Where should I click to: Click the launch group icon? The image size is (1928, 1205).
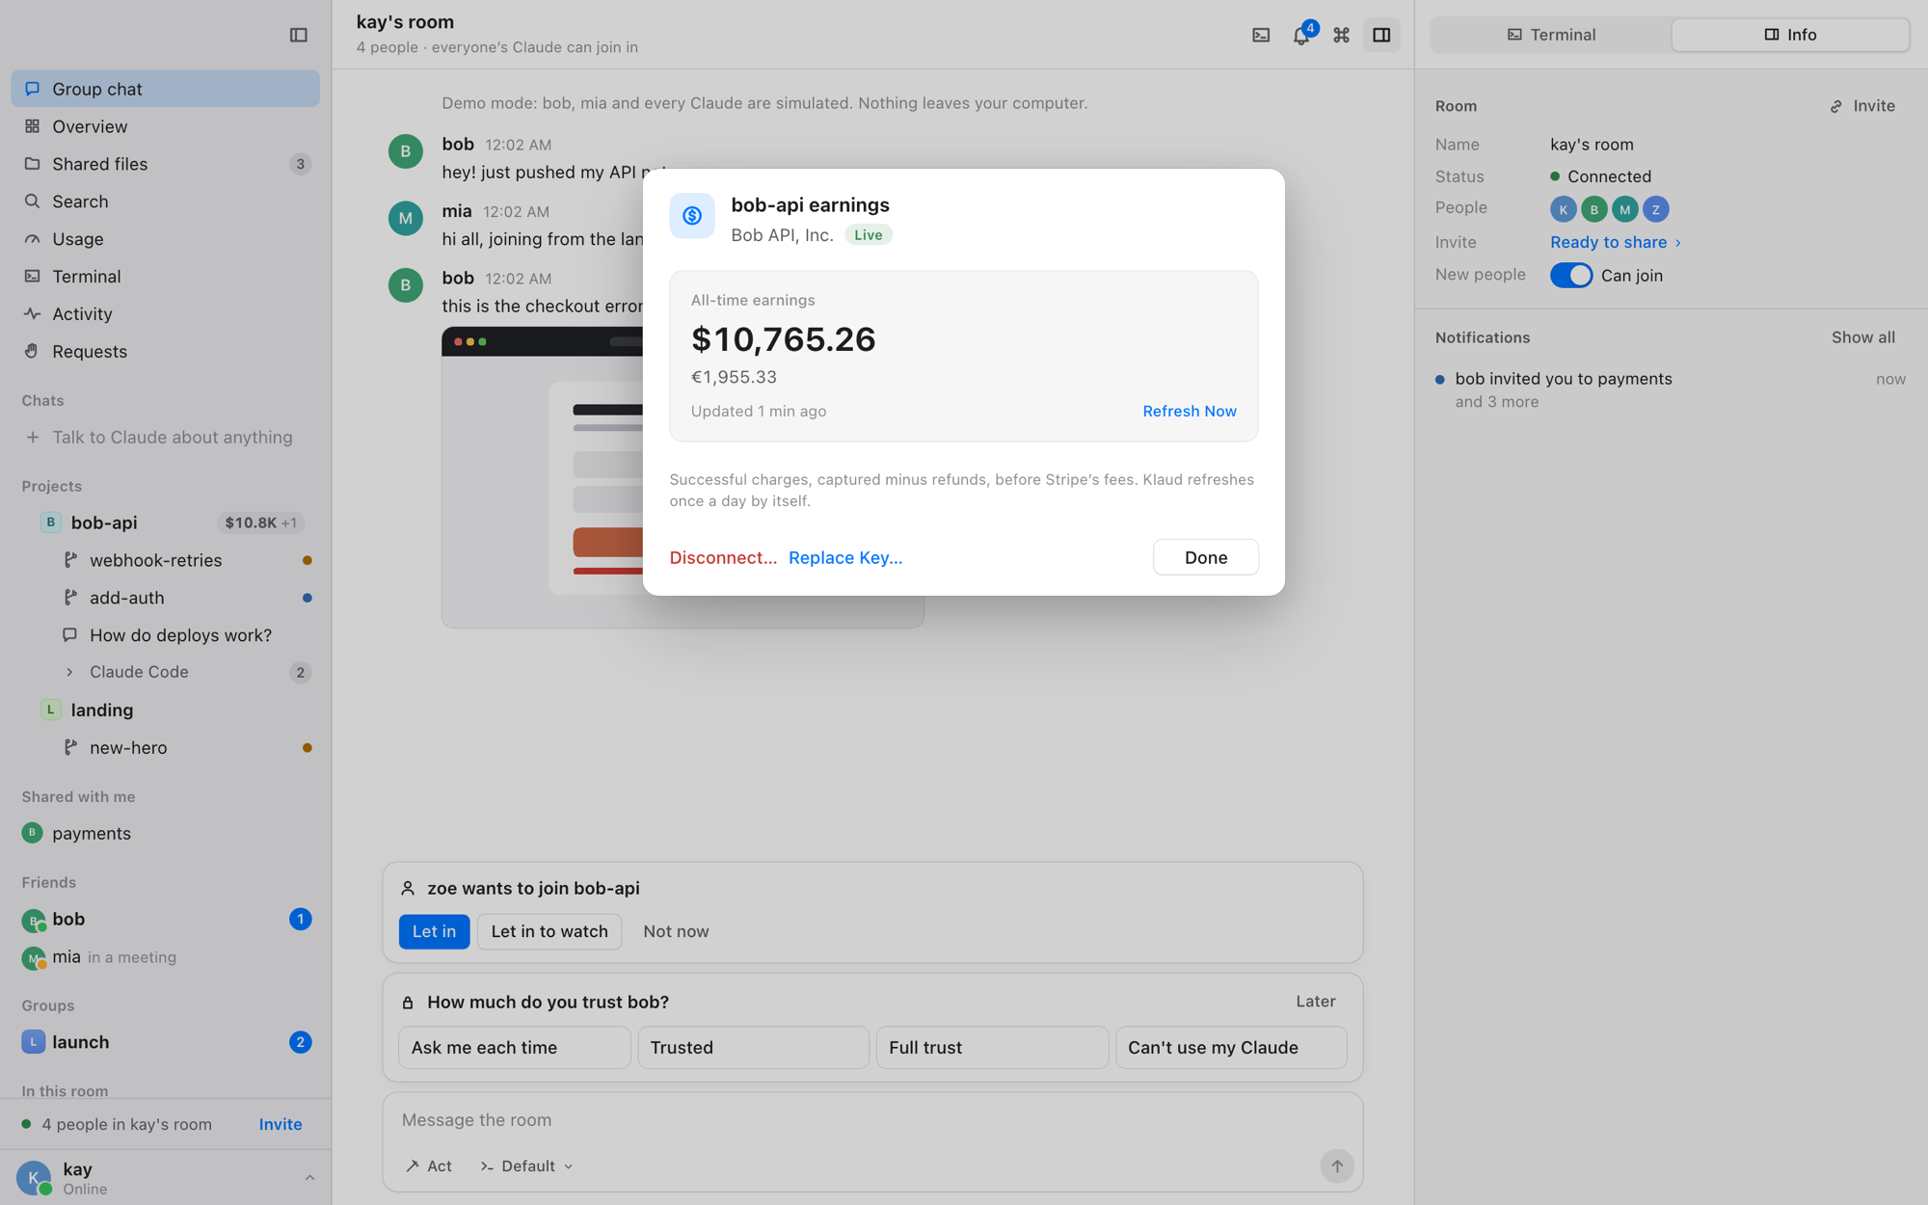[34, 1042]
